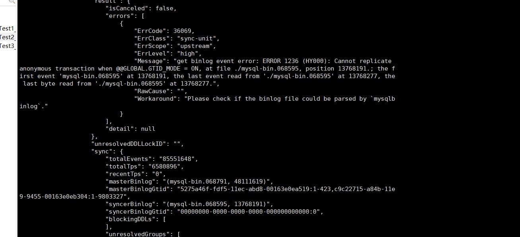Click the "unresolvedDDLLockID" line

click(137, 144)
